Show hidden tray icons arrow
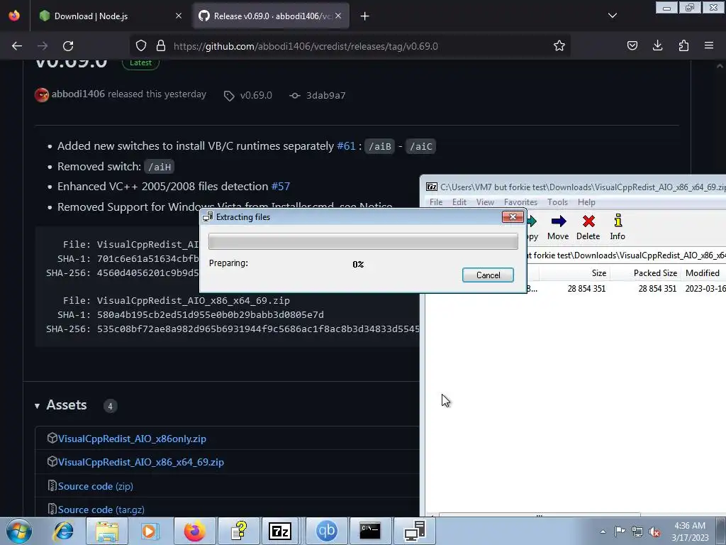 (x=603, y=532)
